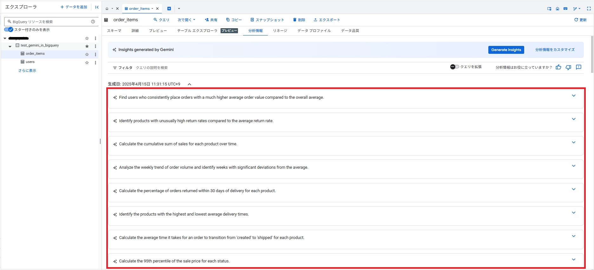Switch to the リネージ tab
The image size is (594, 270).
tap(280, 31)
